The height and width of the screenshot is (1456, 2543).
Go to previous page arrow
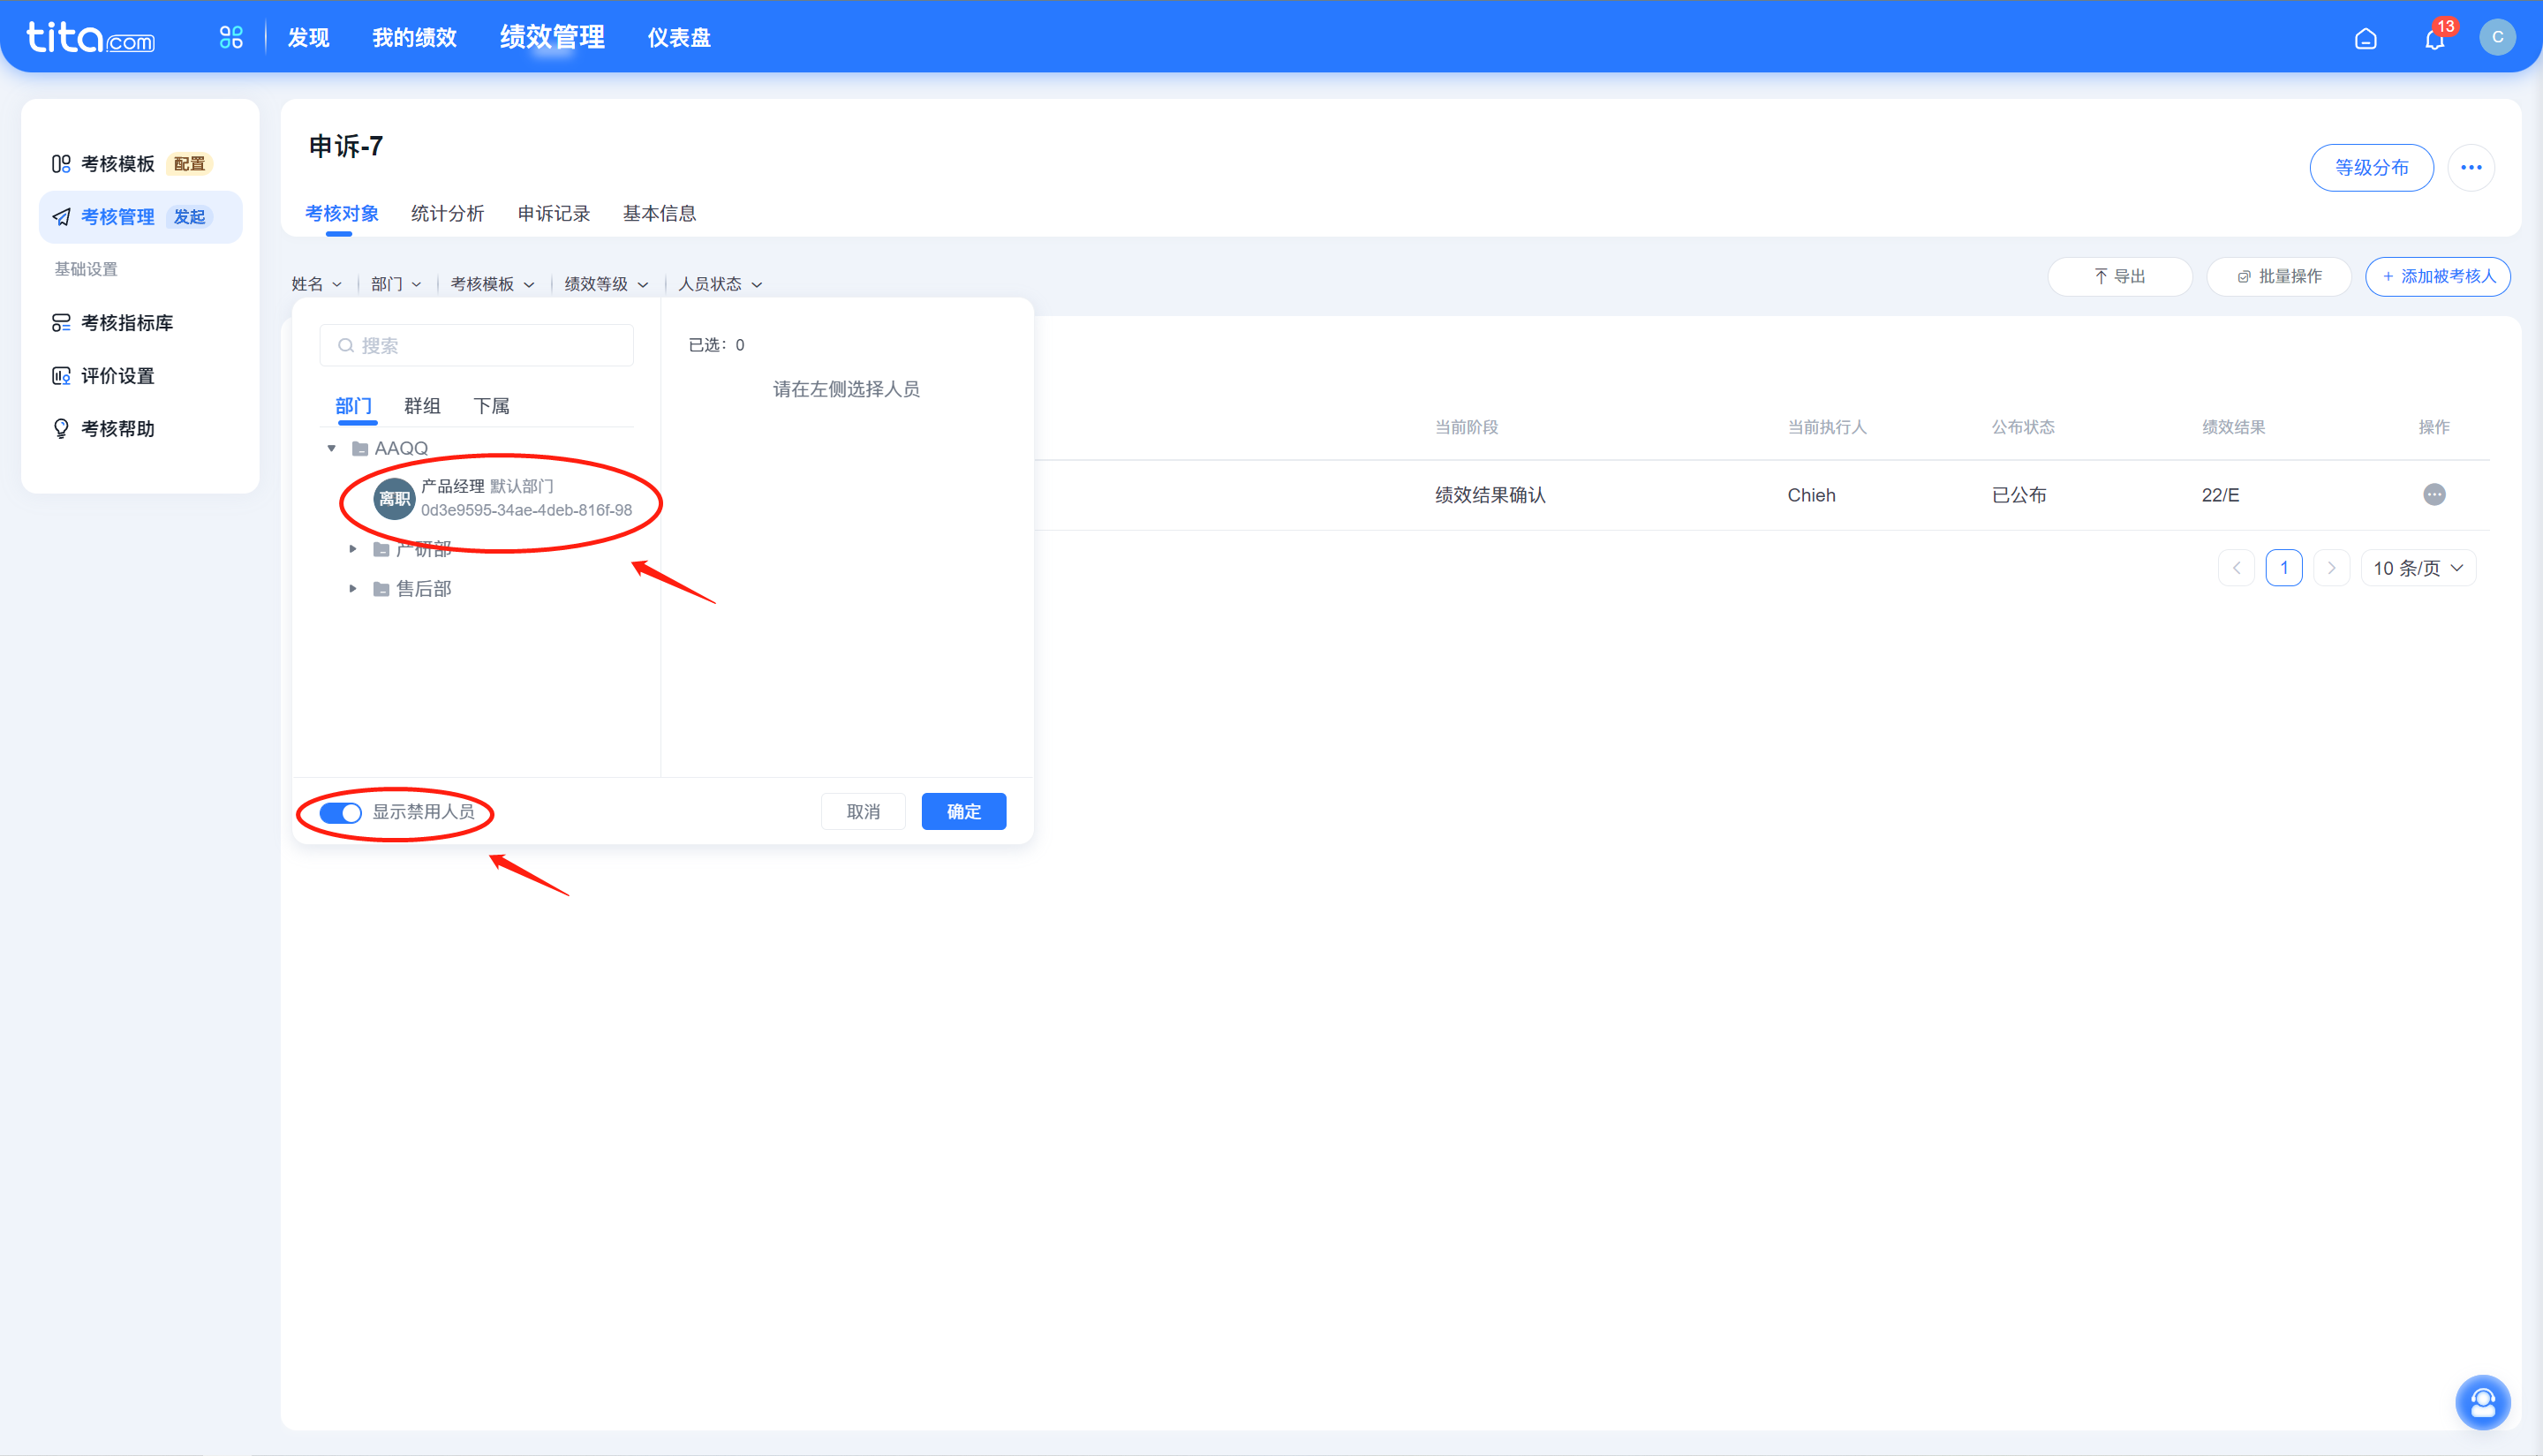[2236, 568]
